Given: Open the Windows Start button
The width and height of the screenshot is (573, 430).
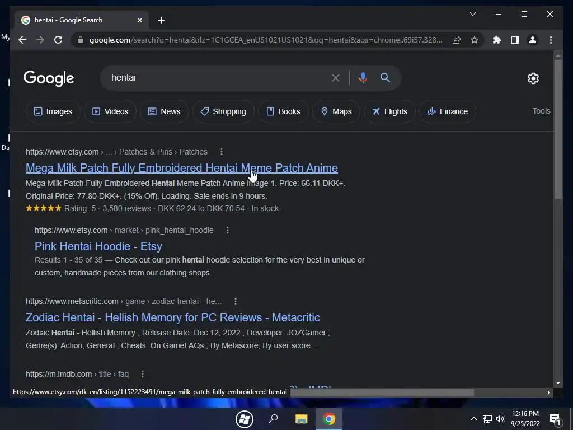Looking at the screenshot, I should pos(245,419).
